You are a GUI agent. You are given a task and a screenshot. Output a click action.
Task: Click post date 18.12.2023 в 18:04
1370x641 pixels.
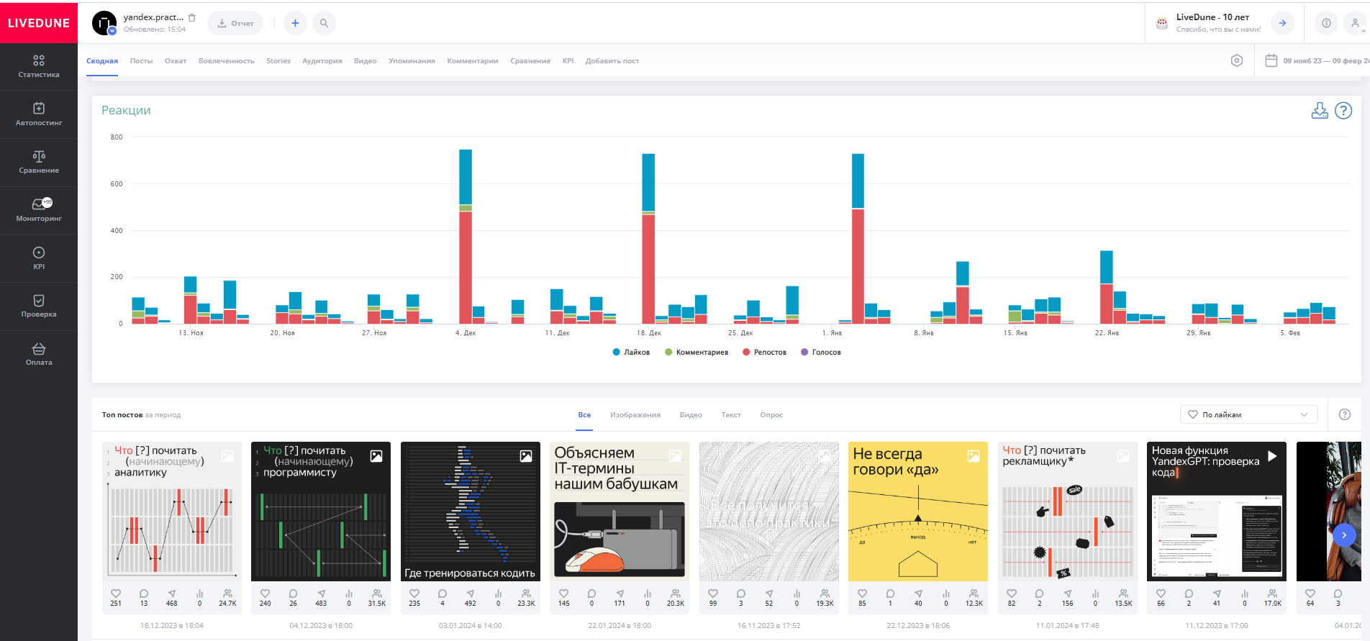tap(172, 626)
